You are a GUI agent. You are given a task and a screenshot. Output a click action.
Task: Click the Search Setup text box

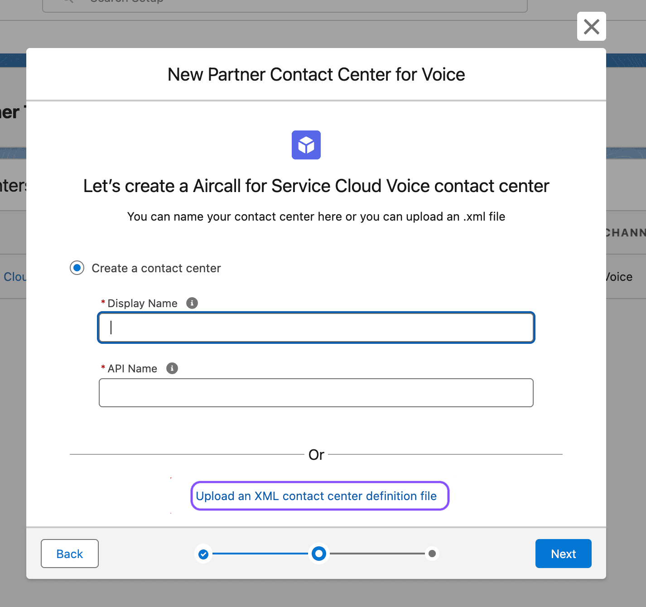[284, 2]
